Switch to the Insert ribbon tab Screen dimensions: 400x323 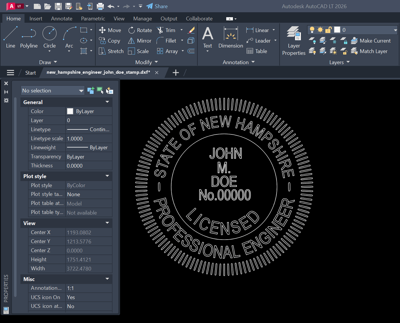(36, 18)
